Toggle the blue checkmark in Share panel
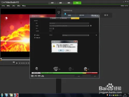Screen dimensions: 129x97 [65, 14]
